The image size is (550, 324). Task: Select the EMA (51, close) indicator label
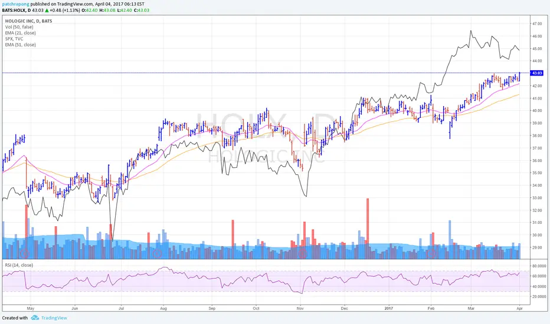20,45
